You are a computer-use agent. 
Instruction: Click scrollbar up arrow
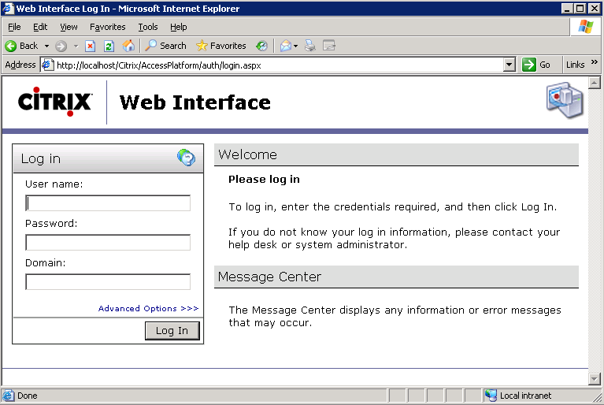click(595, 83)
